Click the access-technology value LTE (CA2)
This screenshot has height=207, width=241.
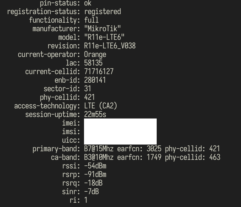click(101, 106)
